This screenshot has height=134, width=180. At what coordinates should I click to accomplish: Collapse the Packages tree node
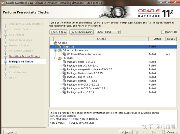pyautogui.click(x=56, y=58)
